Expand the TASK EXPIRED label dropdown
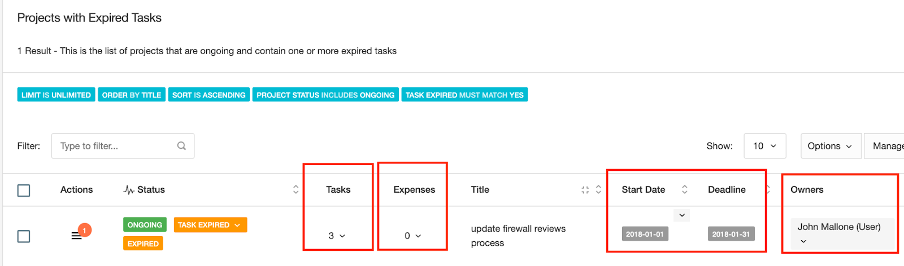The image size is (904, 266). pyautogui.click(x=210, y=225)
